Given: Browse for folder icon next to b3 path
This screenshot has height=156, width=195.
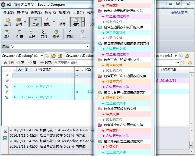Looking at the screenshot, I should click(x=187, y=56).
